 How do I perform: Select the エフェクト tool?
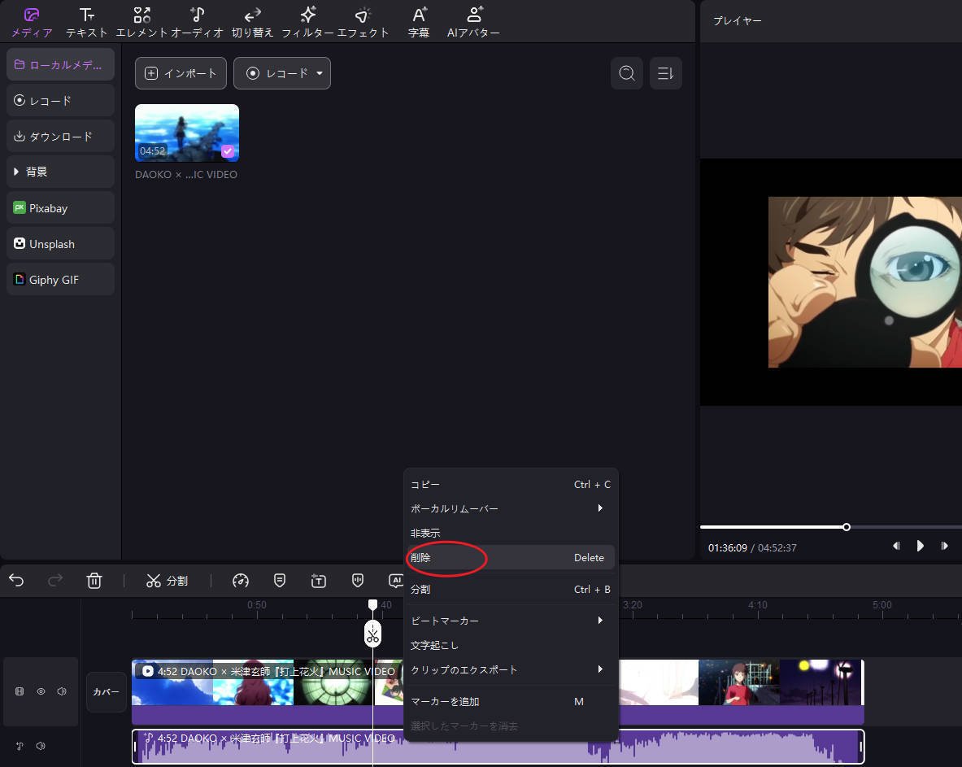[363, 20]
